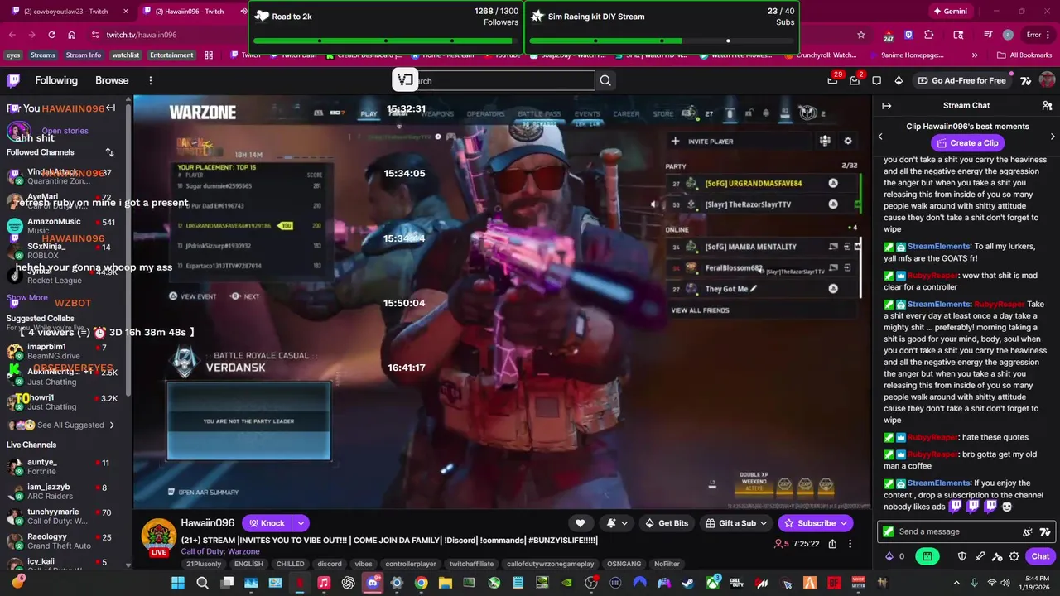The width and height of the screenshot is (1060, 596).
Task: Expand the Gift a Sub dropdown
Action: click(x=763, y=523)
